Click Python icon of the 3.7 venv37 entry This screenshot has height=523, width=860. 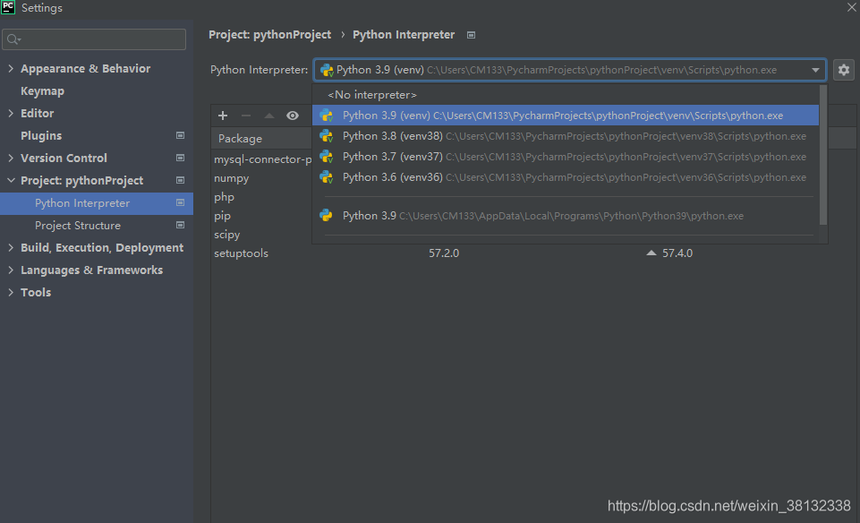click(327, 157)
